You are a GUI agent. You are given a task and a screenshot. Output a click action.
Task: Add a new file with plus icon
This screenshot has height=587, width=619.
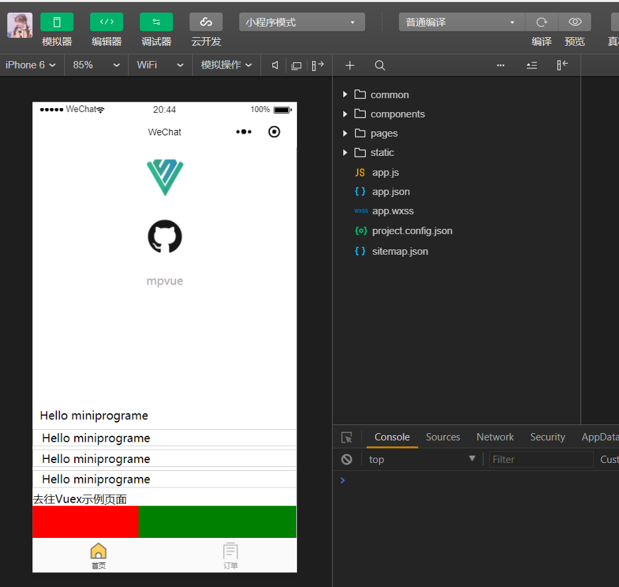point(350,66)
